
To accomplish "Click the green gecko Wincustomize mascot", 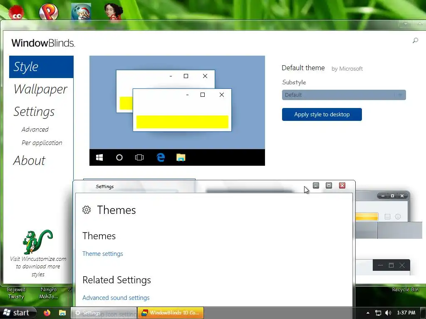I will tap(37, 242).
